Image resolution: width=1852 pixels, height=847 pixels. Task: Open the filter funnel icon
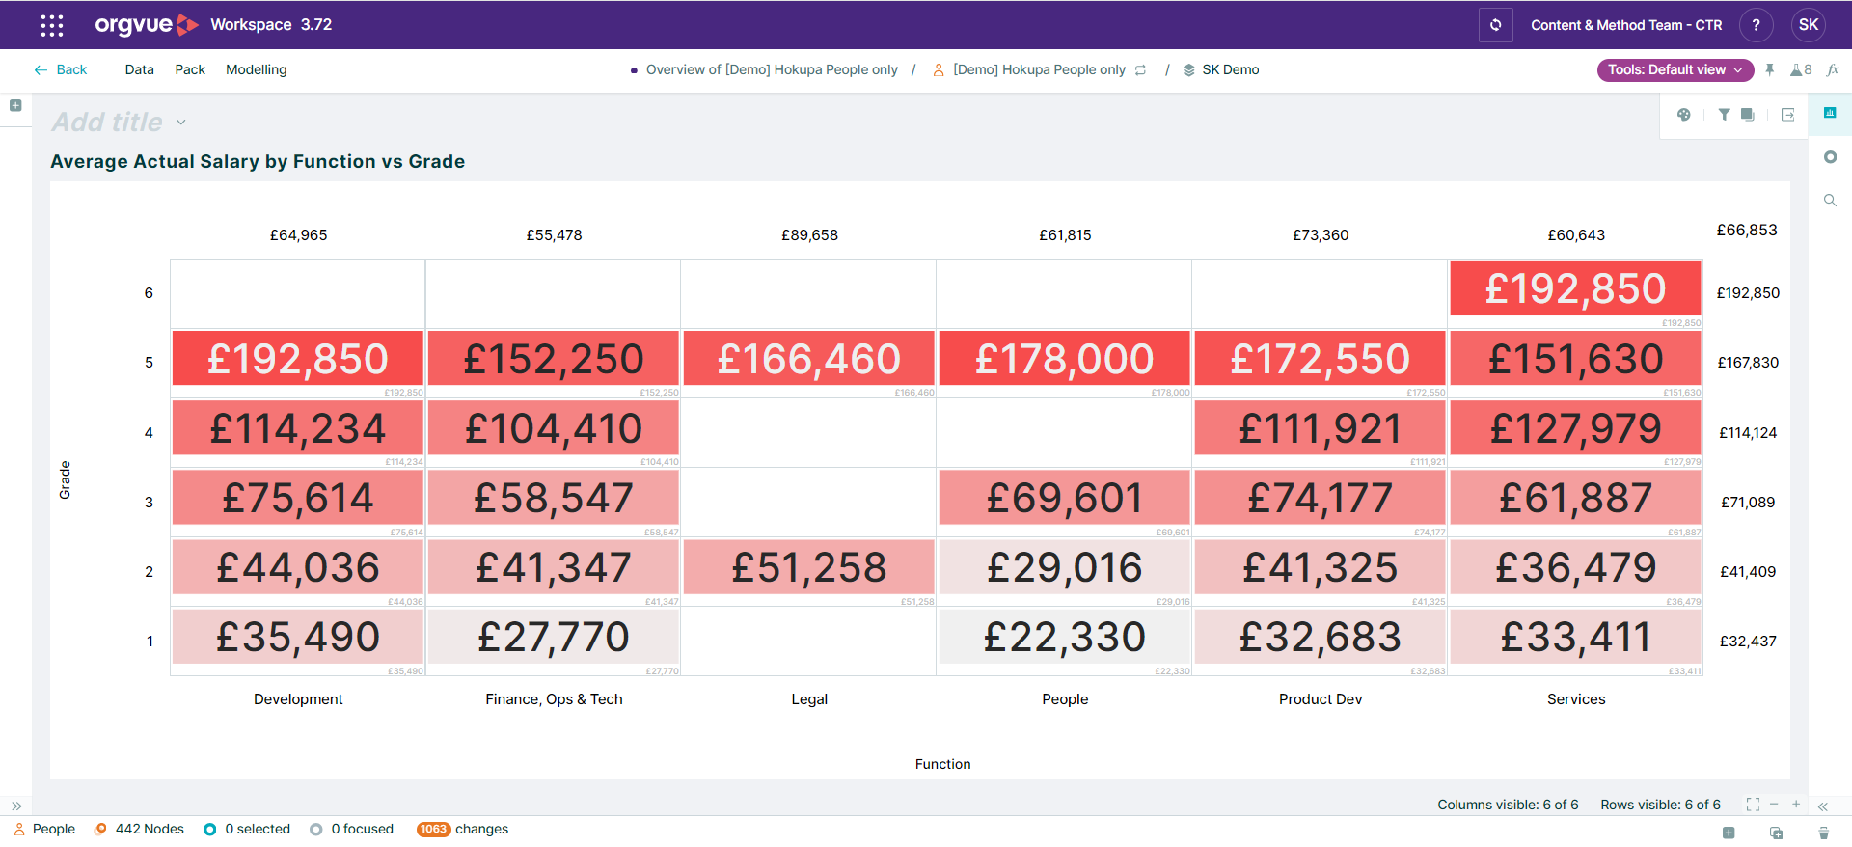point(1724,115)
